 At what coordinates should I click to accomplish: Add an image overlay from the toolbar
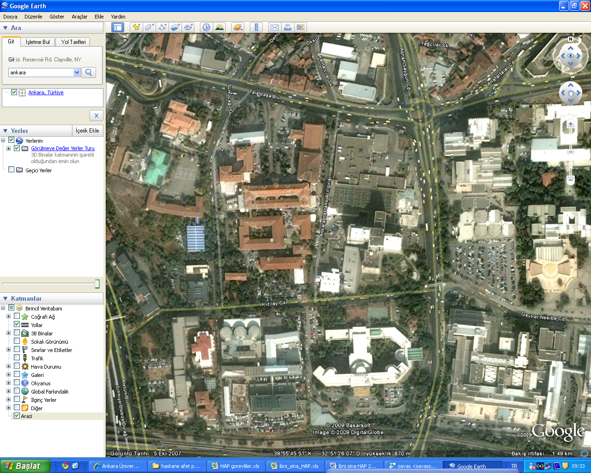click(x=175, y=27)
